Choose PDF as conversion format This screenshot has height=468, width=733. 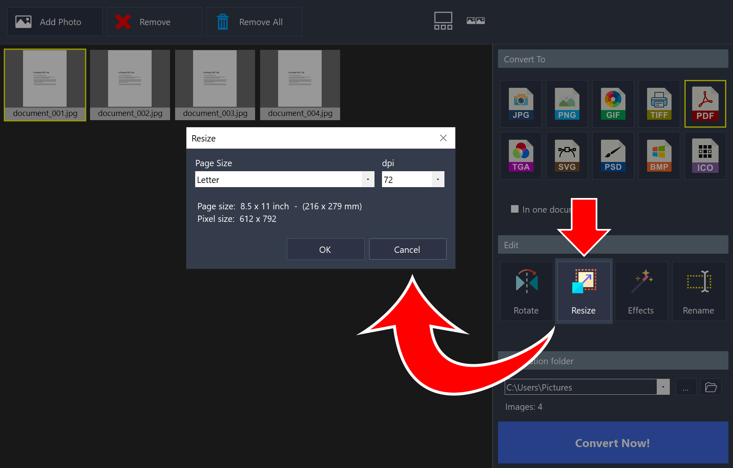coord(705,104)
